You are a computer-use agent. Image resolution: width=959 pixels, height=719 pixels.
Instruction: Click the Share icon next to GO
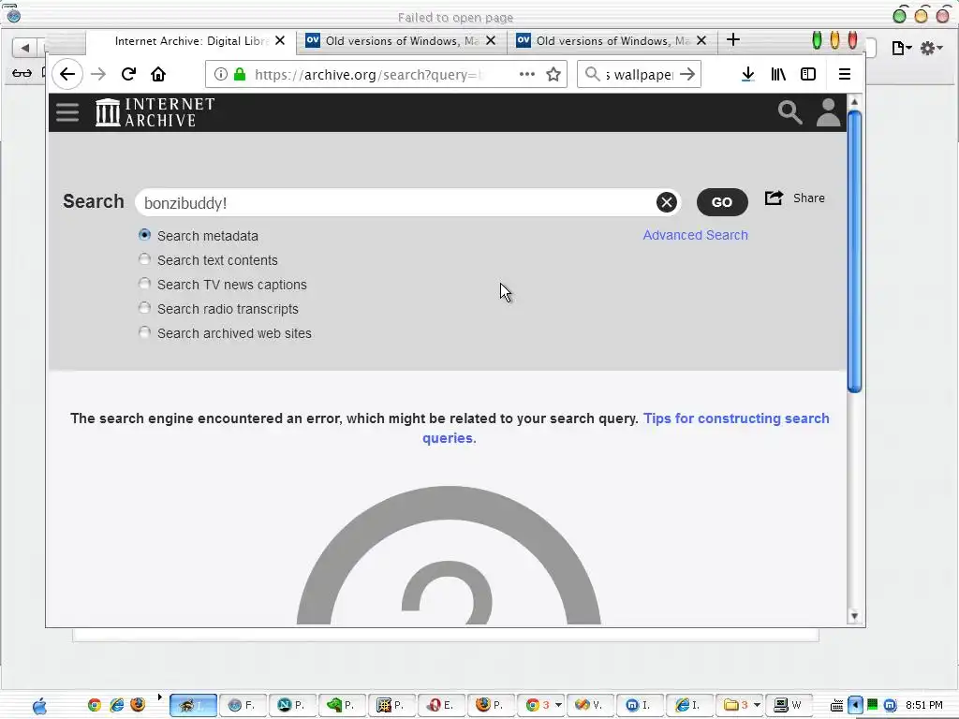774,198
